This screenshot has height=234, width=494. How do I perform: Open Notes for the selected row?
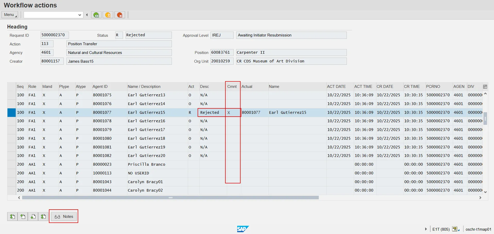coord(64,217)
